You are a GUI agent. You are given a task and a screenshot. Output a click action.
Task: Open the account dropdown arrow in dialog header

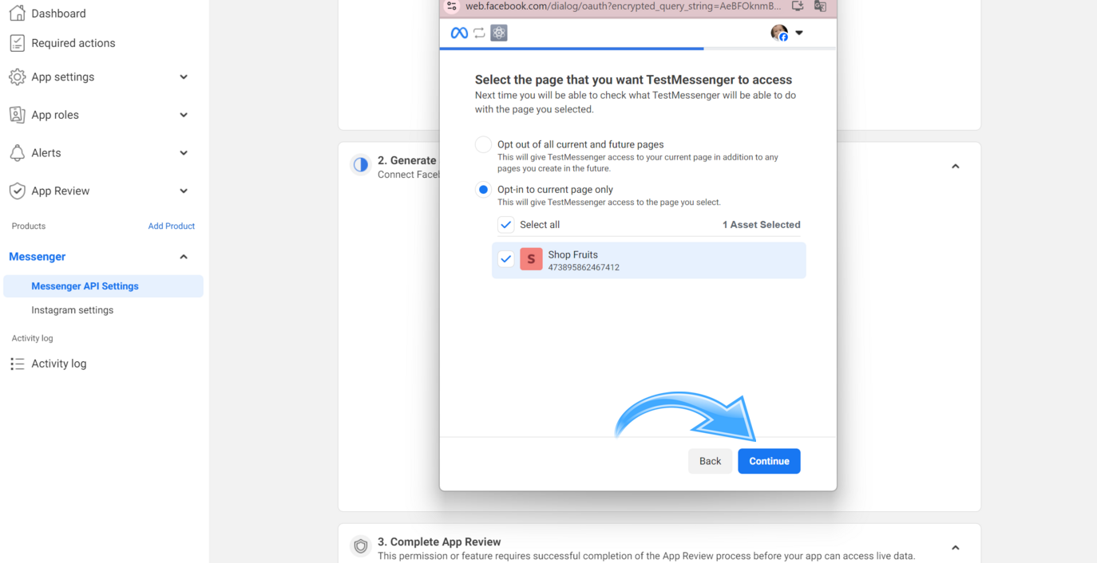tap(798, 33)
